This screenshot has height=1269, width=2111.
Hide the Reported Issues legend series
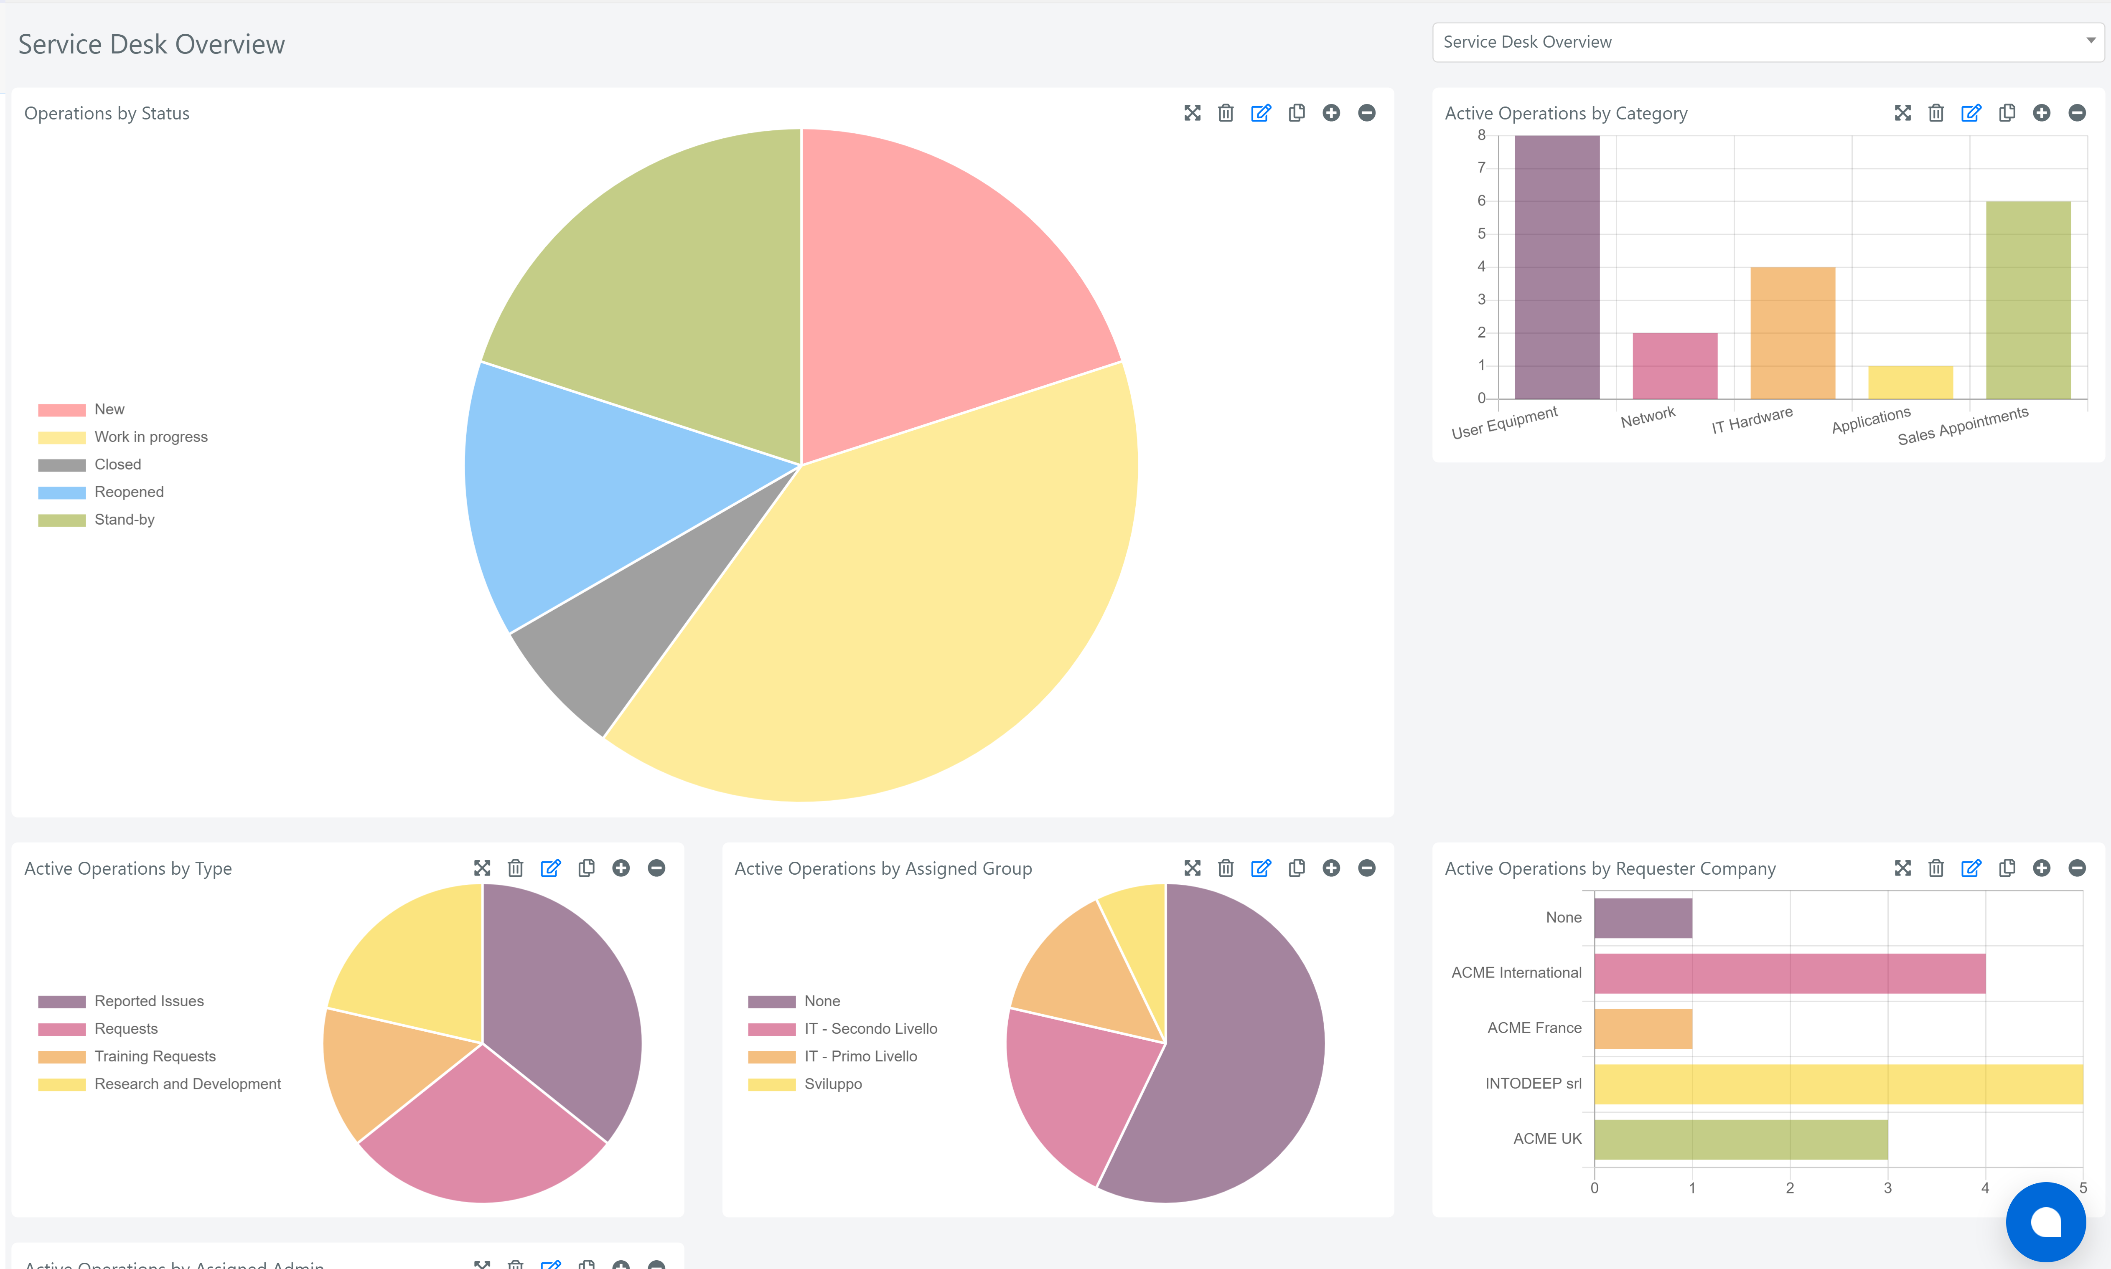(149, 1001)
